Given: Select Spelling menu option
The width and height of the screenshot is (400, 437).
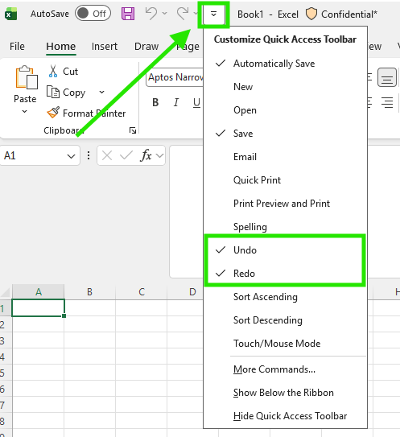Looking at the screenshot, I should [x=285, y=227].
